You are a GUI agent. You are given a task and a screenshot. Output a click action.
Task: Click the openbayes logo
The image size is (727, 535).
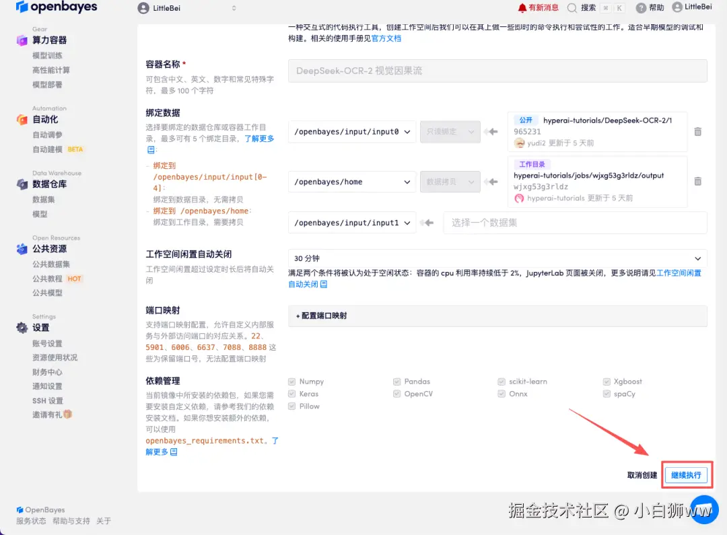pyautogui.click(x=57, y=7)
